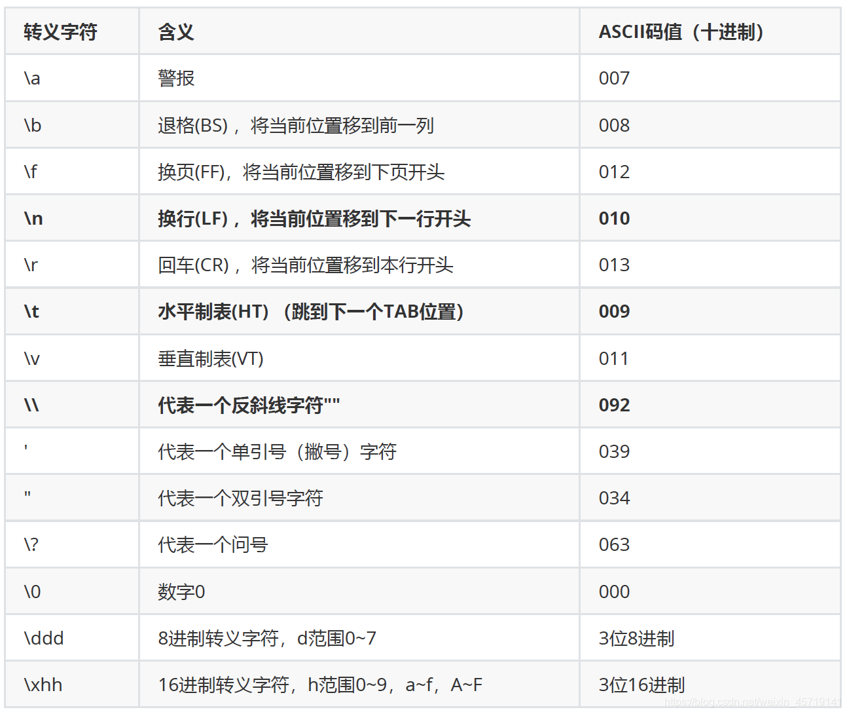Viewport: 847px width, 714px height.
Task: Click the '警报' meaning cell
Action: tap(359, 78)
